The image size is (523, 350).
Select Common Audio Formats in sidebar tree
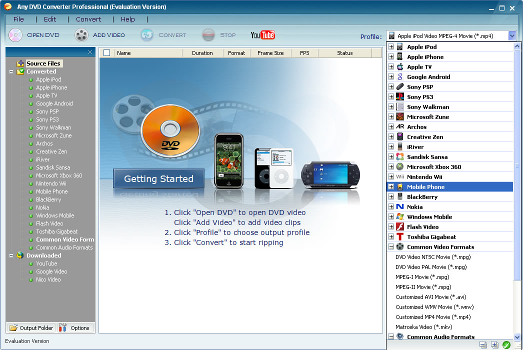pos(64,247)
